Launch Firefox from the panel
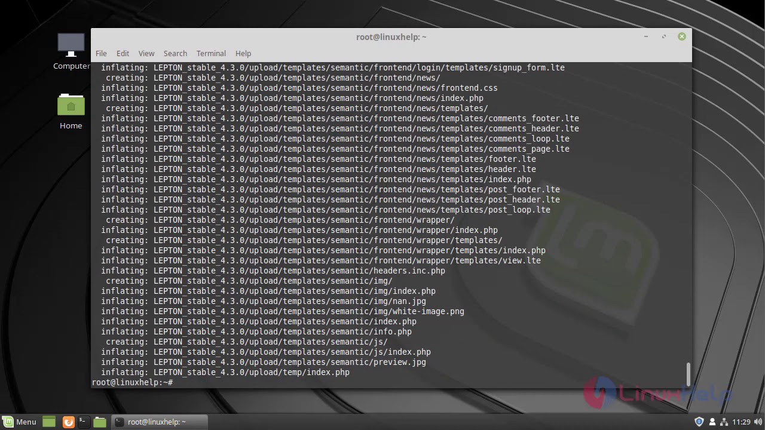The image size is (765, 430). [x=68, y=422]
